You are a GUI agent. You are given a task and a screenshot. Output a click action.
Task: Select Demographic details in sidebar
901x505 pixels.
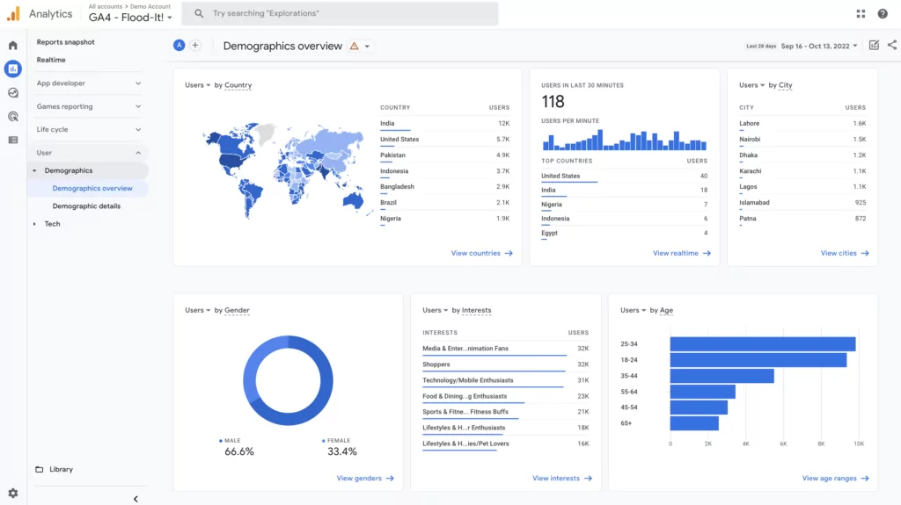click(x=86, y=206)
